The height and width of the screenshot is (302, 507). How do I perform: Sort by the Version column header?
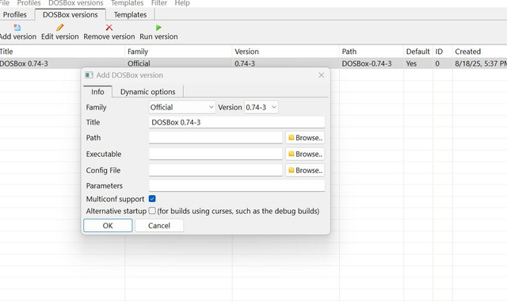[285, 52]
